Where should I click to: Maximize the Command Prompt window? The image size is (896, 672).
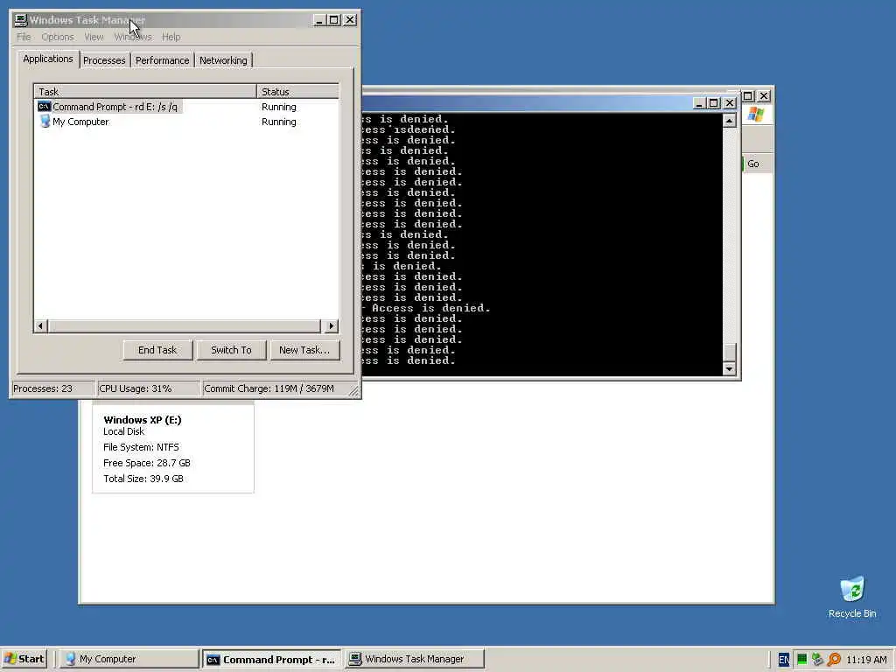coord(713,103)
